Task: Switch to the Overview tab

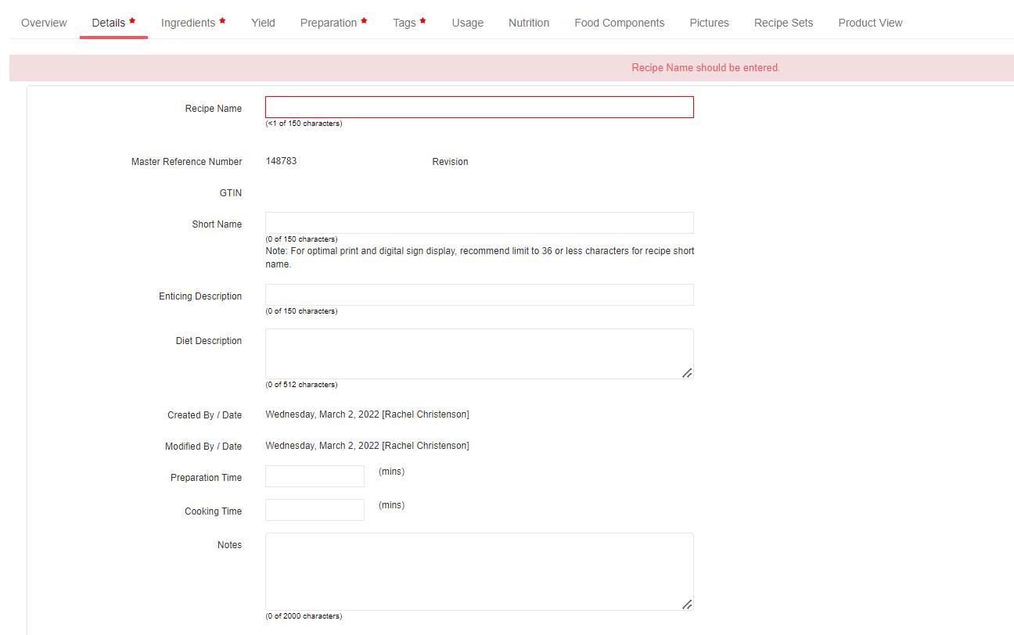Action: (43, 23)
